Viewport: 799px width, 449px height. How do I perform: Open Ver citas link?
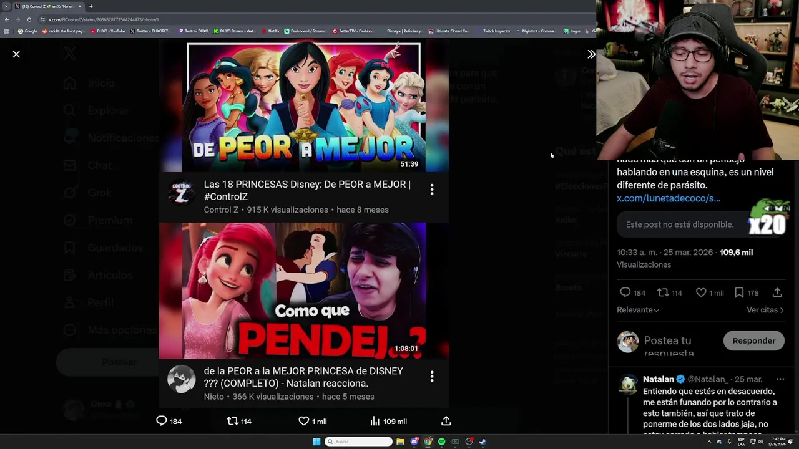765,310
